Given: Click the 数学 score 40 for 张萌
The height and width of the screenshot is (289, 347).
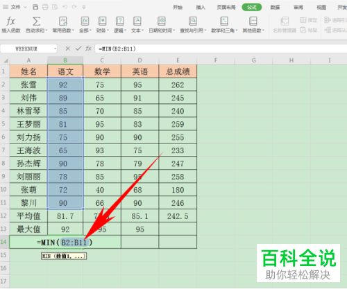Looking at the screenshot, I should [x=102, y=190].
